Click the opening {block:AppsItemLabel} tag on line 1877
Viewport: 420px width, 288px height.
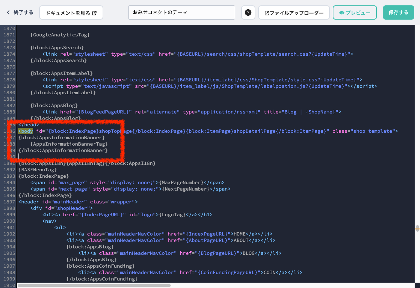(x=62, y=73)
